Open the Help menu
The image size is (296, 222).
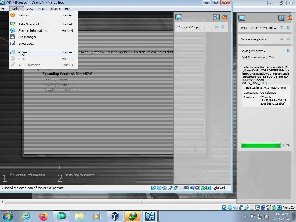[x=68, y=9]
